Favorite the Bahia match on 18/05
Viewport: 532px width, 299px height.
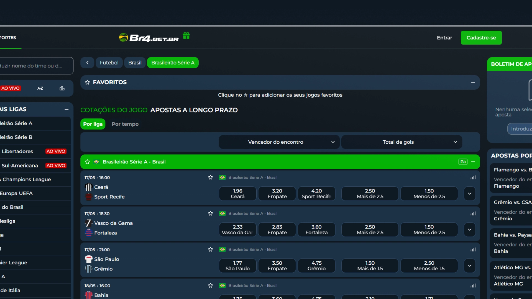coord(211,285)
